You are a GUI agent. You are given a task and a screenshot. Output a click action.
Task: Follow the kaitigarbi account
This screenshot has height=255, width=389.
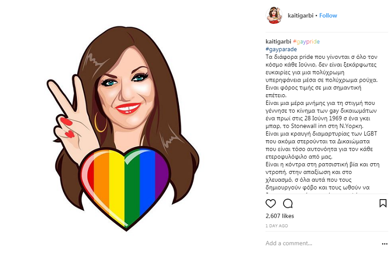point(328,16)
